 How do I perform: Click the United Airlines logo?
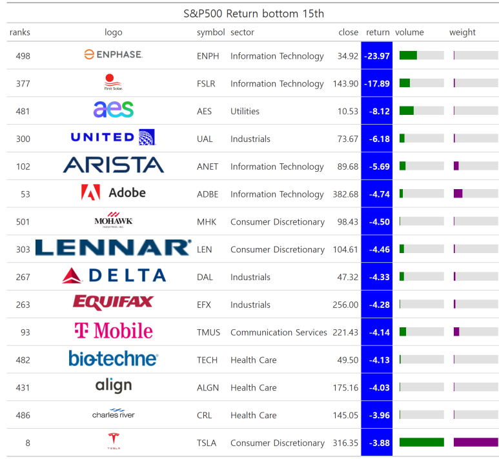coord(113,138)
